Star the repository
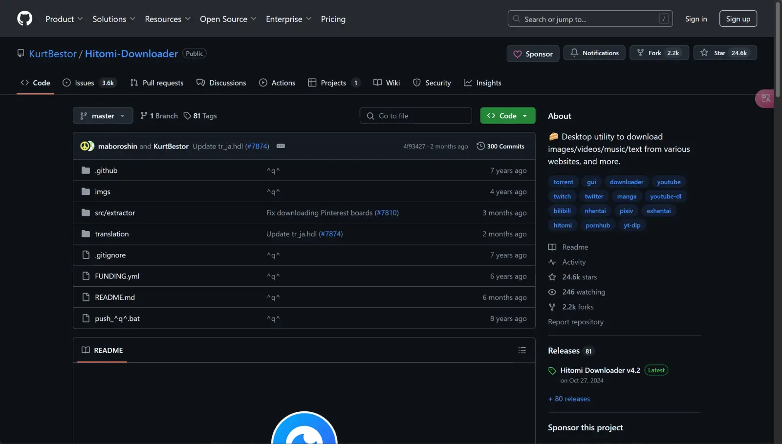782x444 pixels. 725,53
